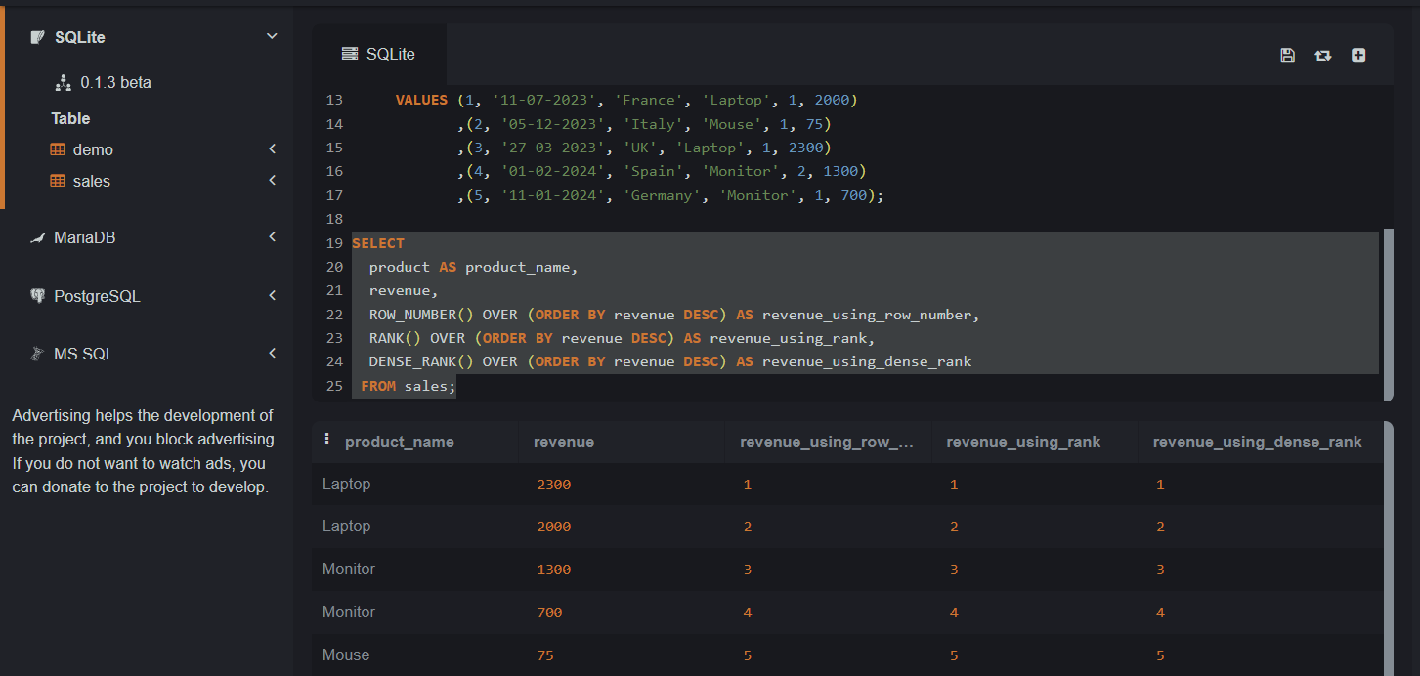1420x676 pixels.
Task: Click dense rank cell 5 in Mouse row
Action: (x=1161, y=655)
